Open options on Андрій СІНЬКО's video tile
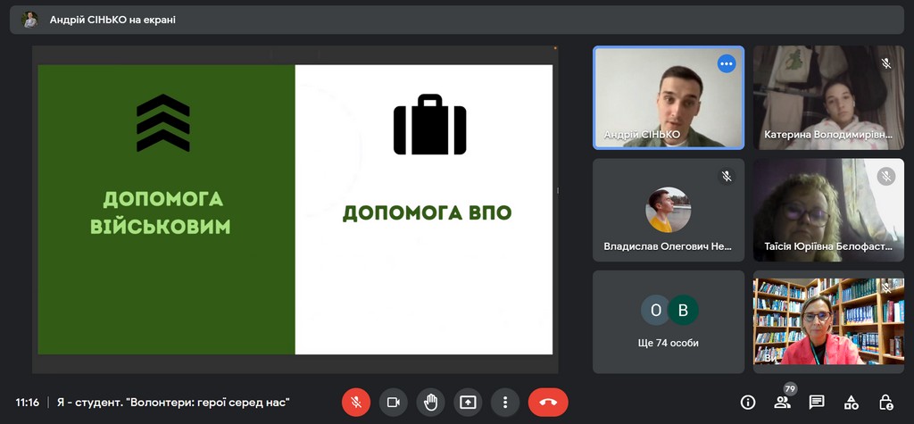The image size is (914, 424). click(x=727, y=63)
